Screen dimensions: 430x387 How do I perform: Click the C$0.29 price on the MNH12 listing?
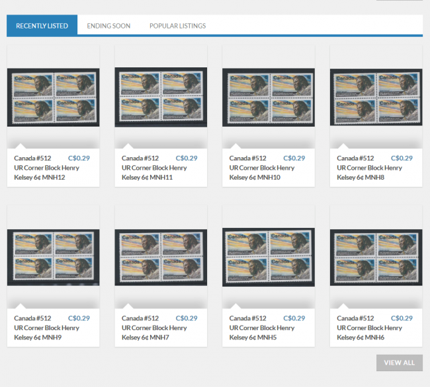(x=79, y=158)
